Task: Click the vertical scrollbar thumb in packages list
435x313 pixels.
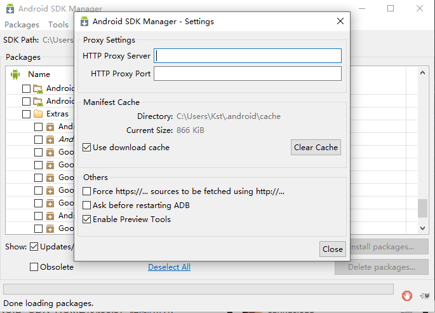Action: point(422,208)
